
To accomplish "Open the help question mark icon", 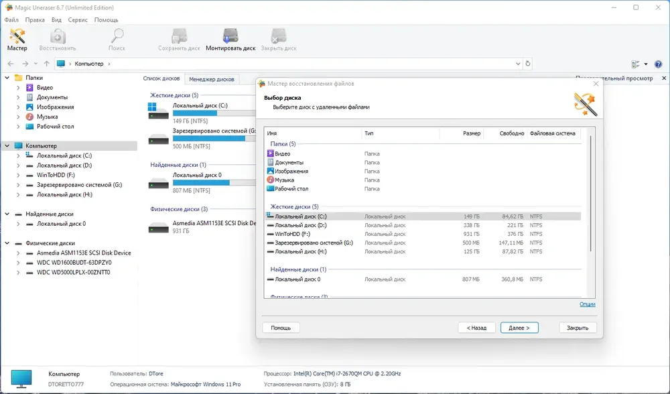I will (658, 64).
